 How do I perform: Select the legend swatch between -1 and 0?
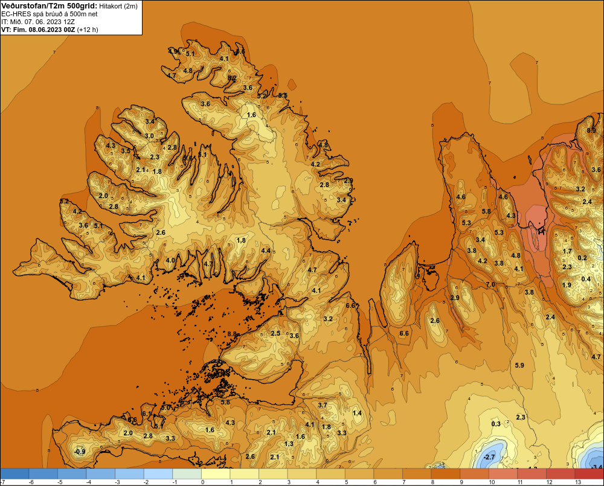187,474
